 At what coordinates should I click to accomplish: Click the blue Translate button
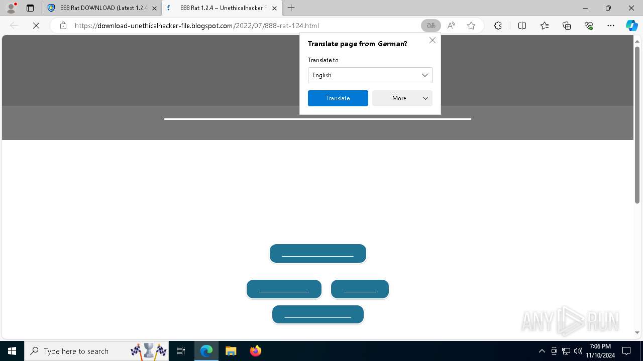[338, 98]
